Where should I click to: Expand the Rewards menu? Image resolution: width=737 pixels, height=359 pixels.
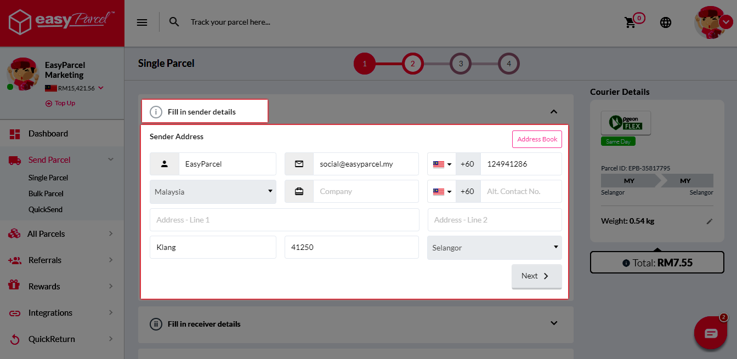point(111,286)
